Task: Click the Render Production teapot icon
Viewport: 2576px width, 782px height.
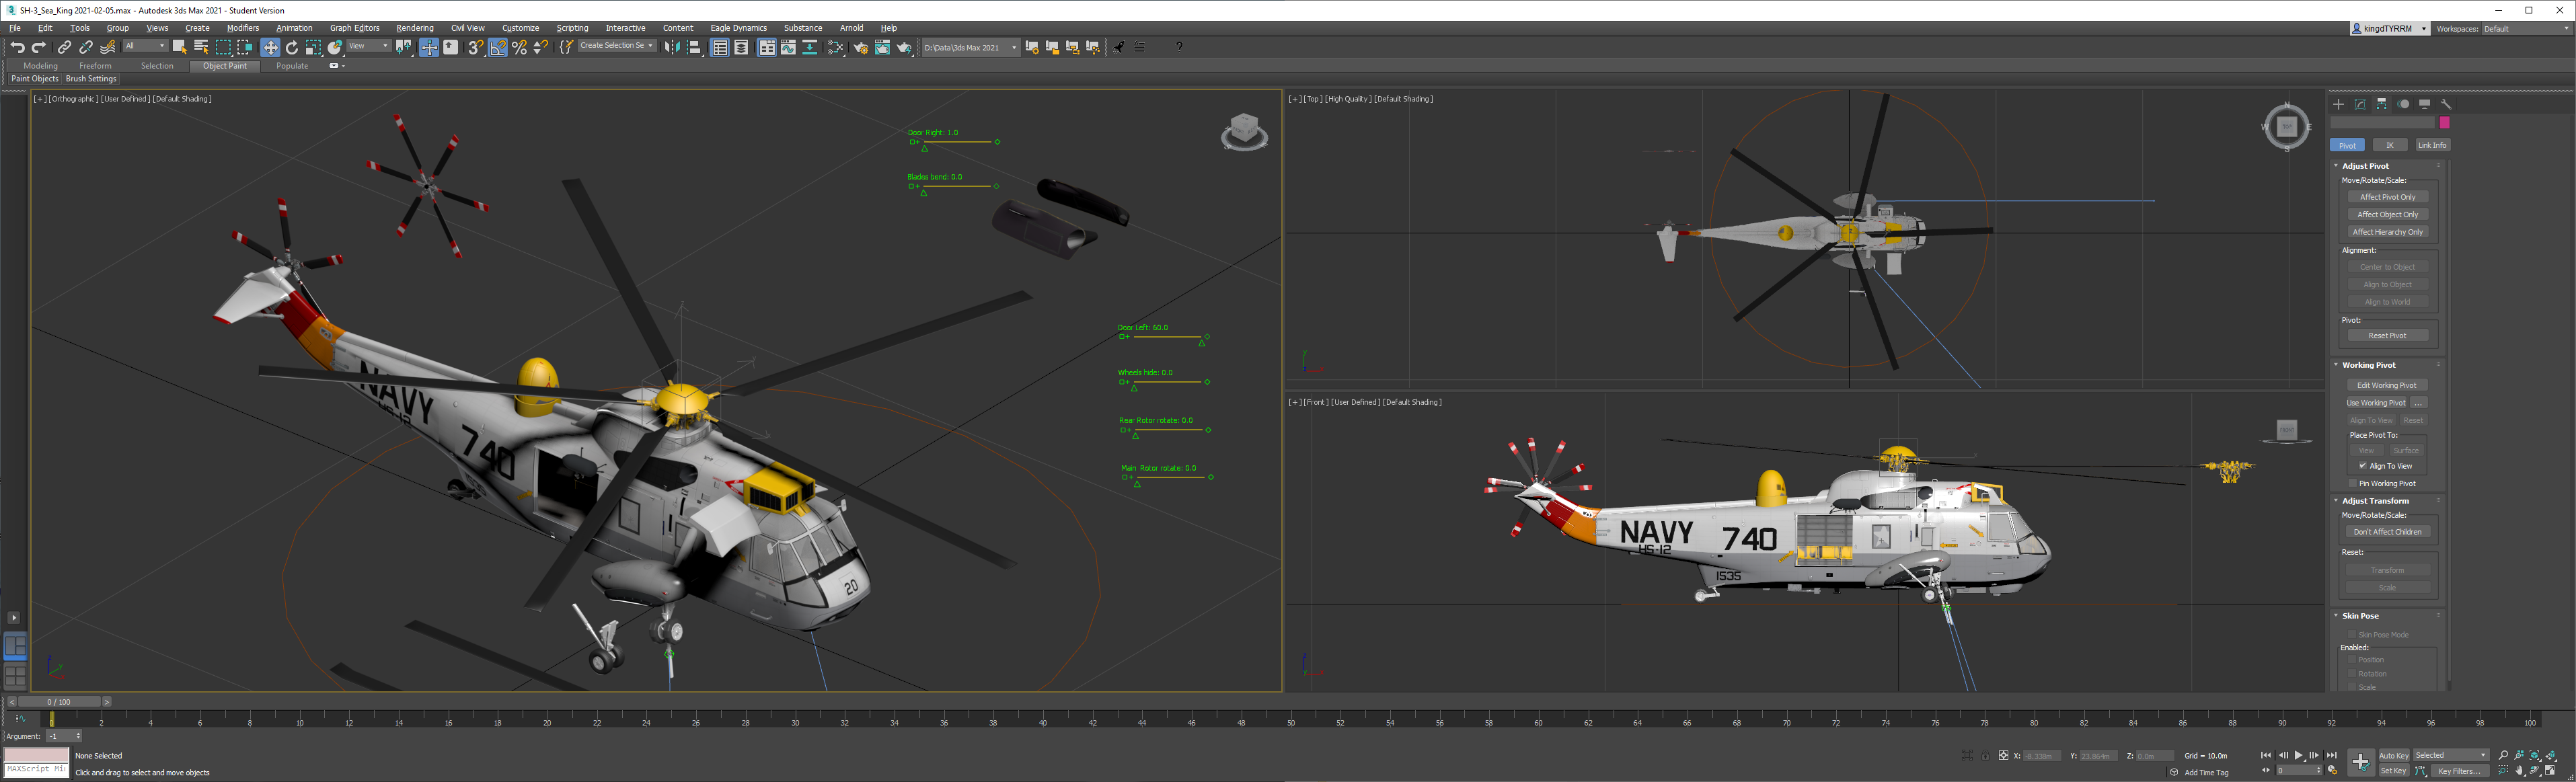Action: (904, 47)
